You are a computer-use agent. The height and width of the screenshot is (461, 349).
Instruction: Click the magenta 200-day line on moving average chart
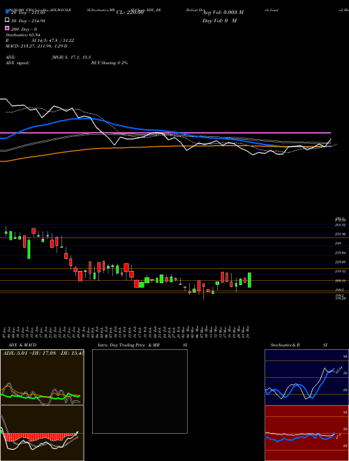coord(165,133)
